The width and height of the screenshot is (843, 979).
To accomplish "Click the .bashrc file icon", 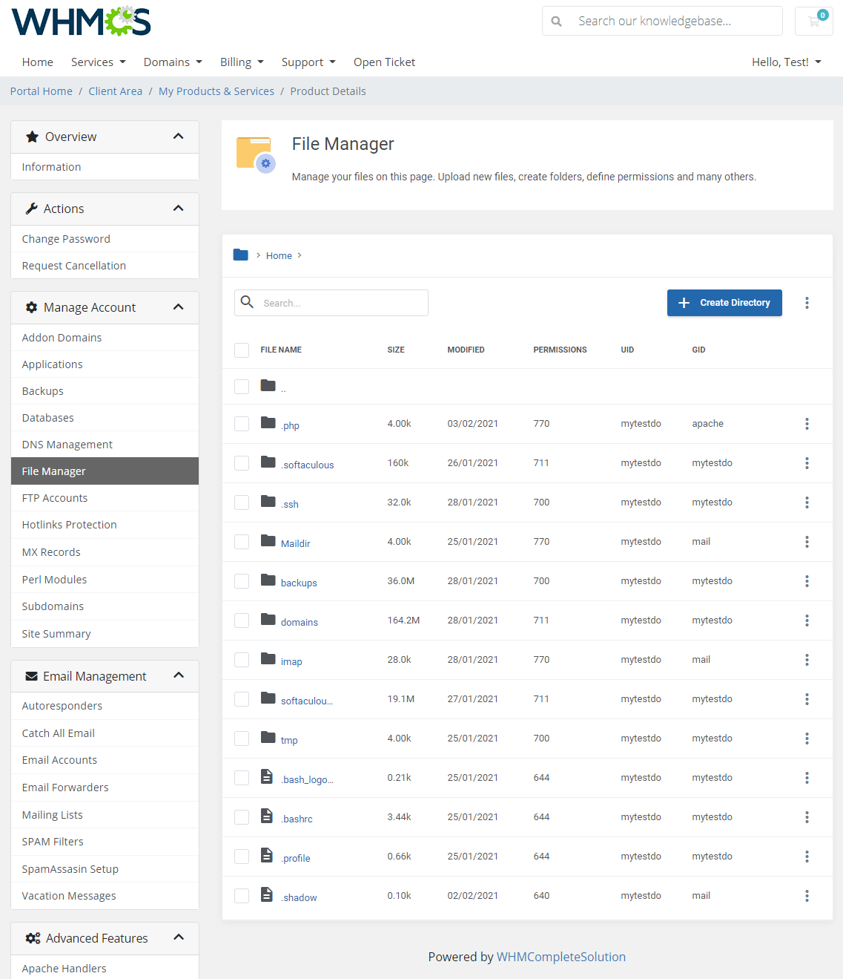I will tap(267, 816).
